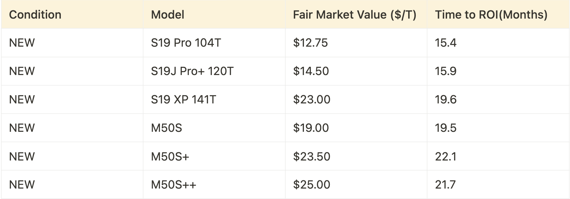
Task: Select the $25.00 value cell
Action: pyautogui.click(x=356, y=185)
